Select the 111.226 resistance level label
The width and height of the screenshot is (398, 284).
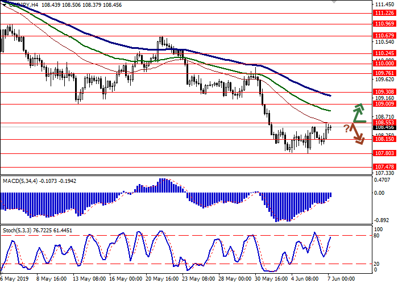[x=385, y=14]
